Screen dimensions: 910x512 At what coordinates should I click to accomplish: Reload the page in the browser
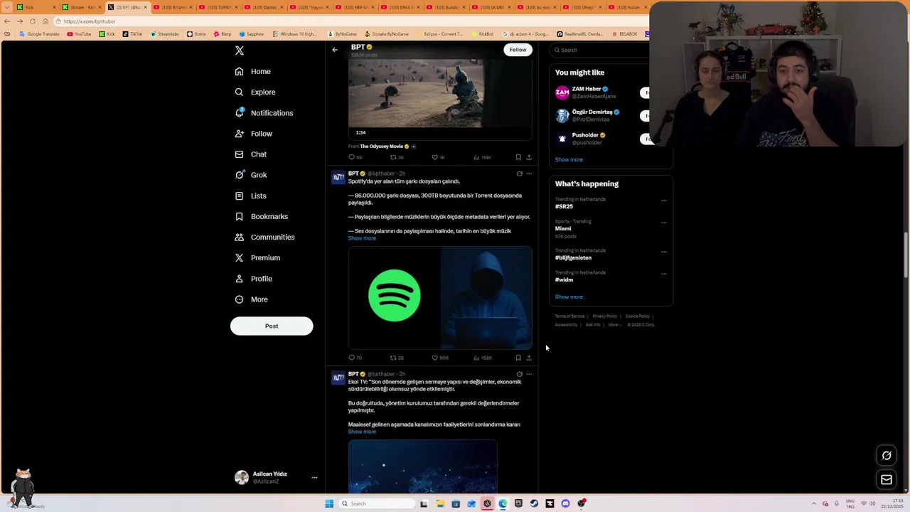pos(32,21)
